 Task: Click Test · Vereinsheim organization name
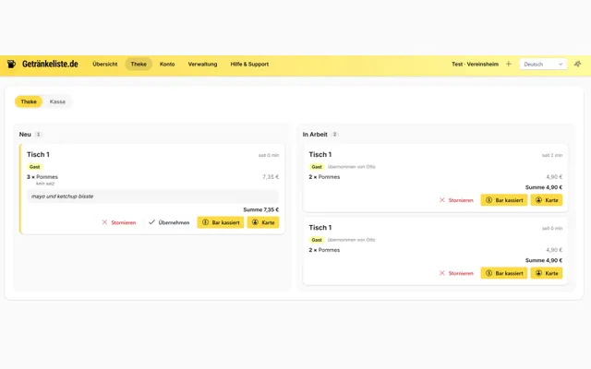[x=475, y=64]
